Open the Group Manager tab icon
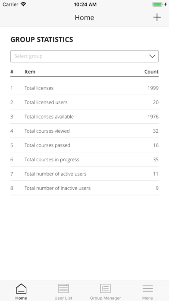 tap(106, 288)
